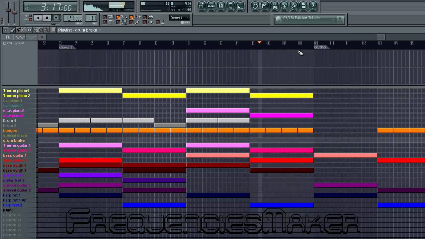Open the Mixer window
The image size is (425, 239).
click(x=240, y=6)
